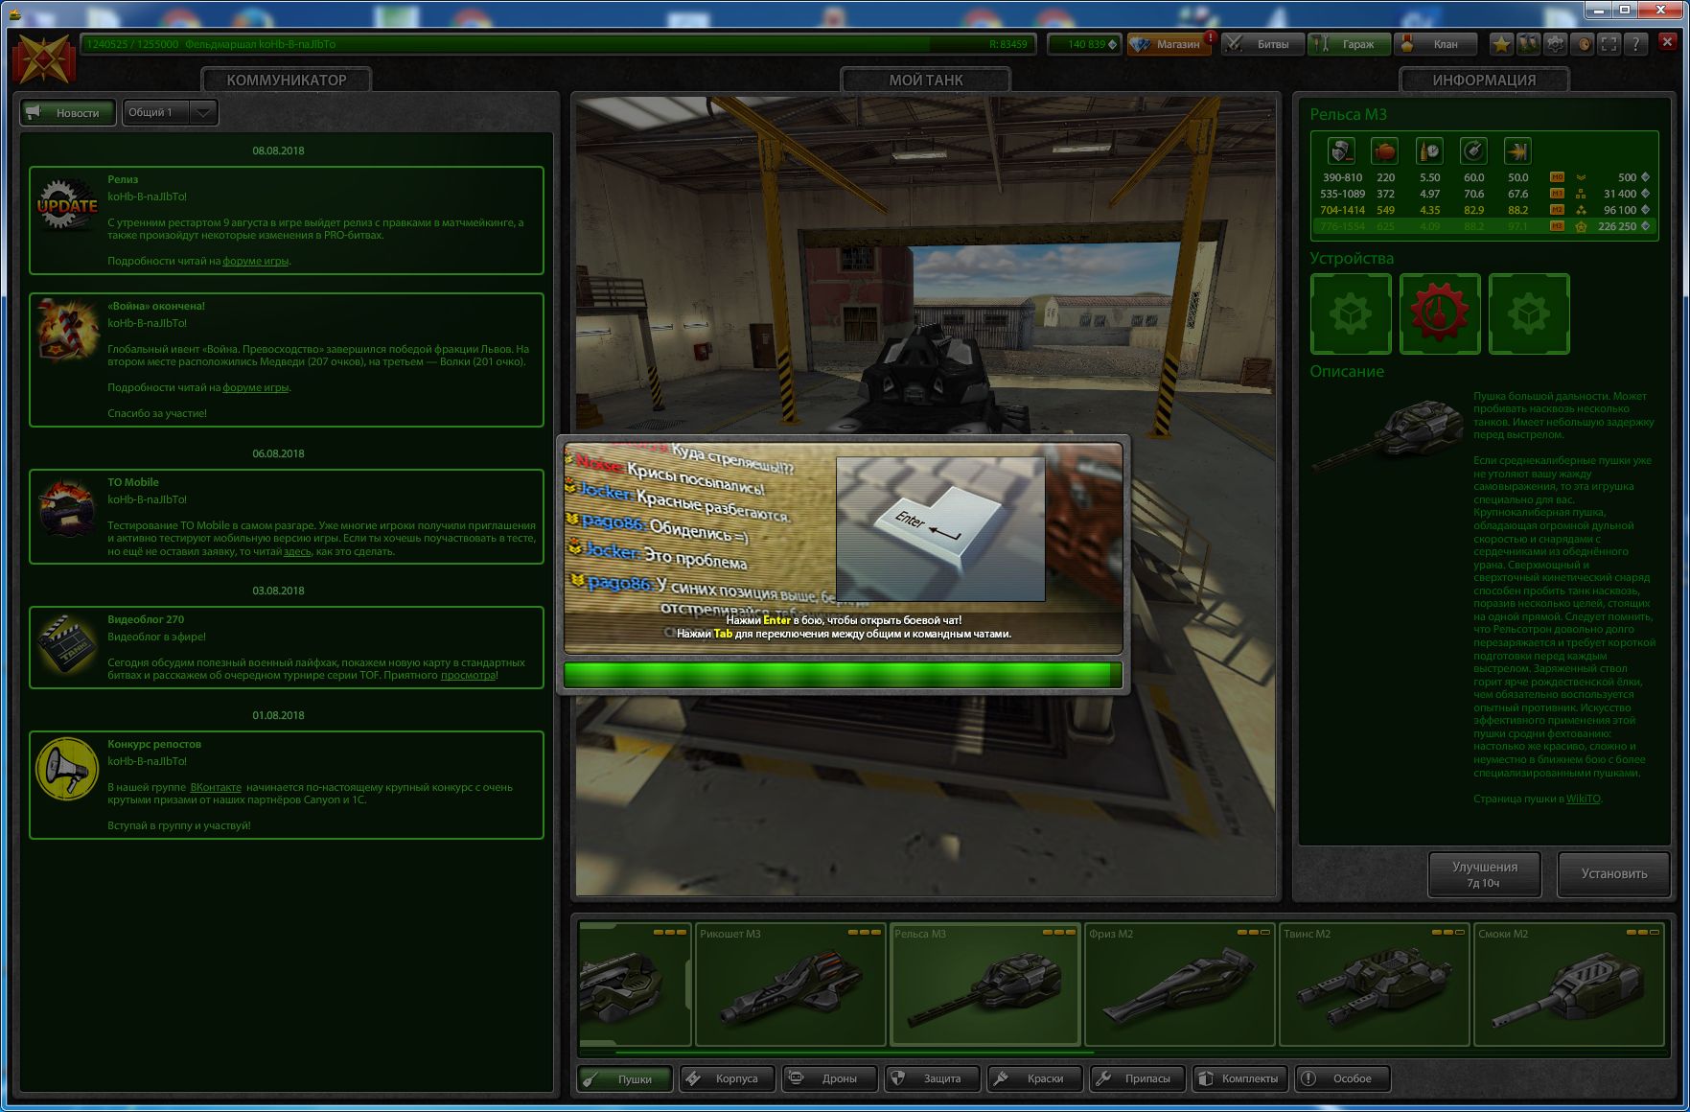Open settings via the gear icon
Screen dimensions: 1690x1112
point(1555,44)
